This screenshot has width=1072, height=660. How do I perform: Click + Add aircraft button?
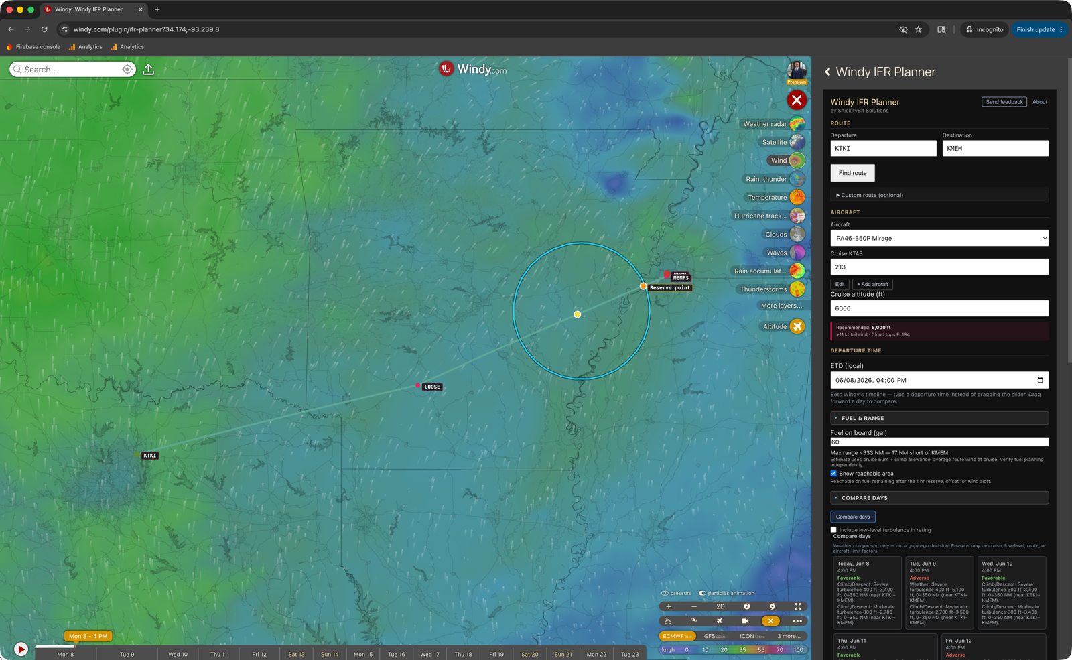(872, 284)
